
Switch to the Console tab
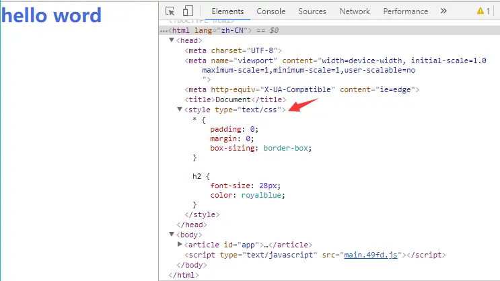[x=271, y=11]
